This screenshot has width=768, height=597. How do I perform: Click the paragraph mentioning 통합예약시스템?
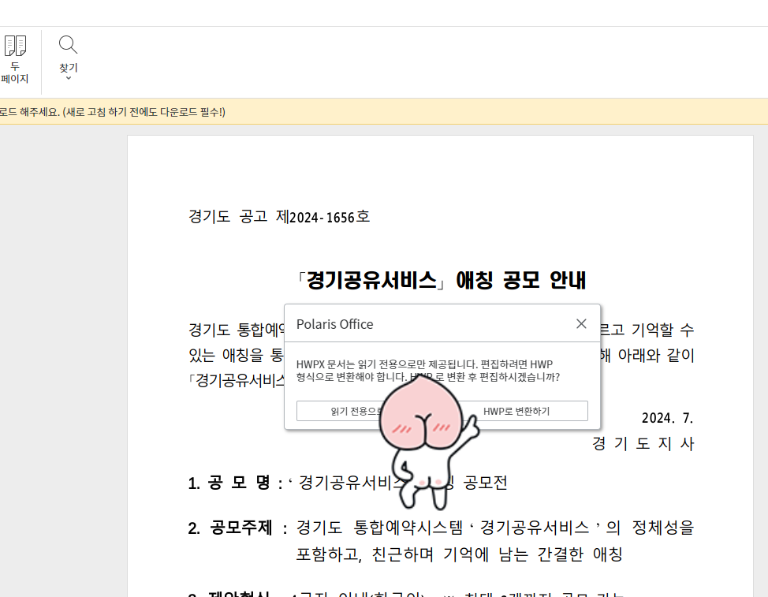pyautogui.click(x=237, y=330)
